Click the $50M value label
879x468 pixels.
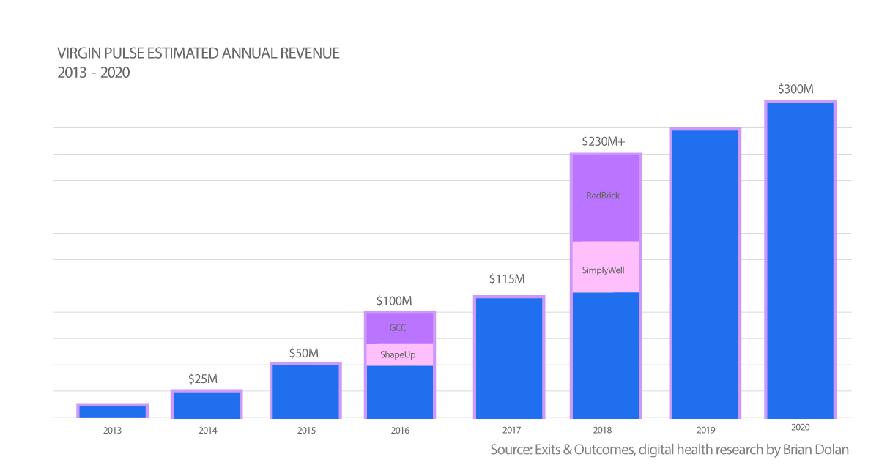coord(303,353)
